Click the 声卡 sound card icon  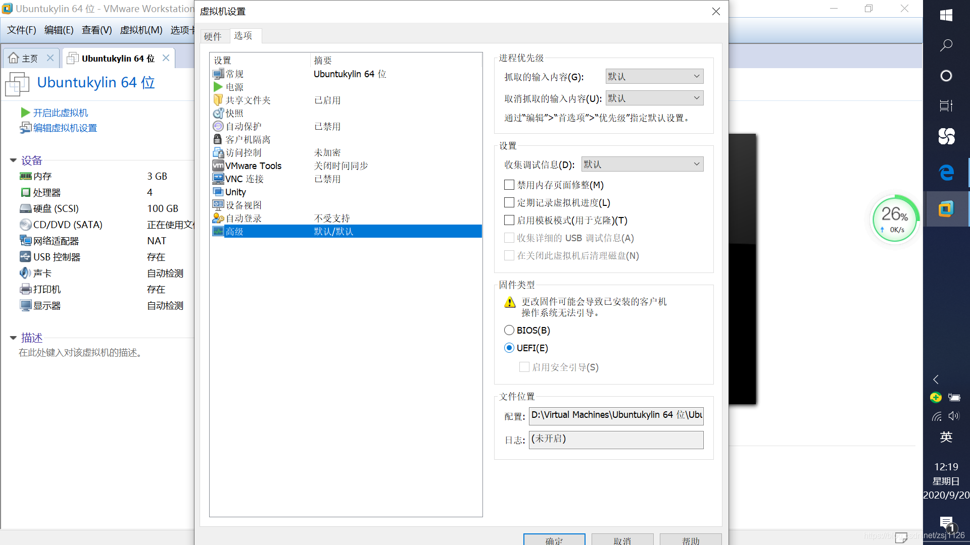point(25,273)
